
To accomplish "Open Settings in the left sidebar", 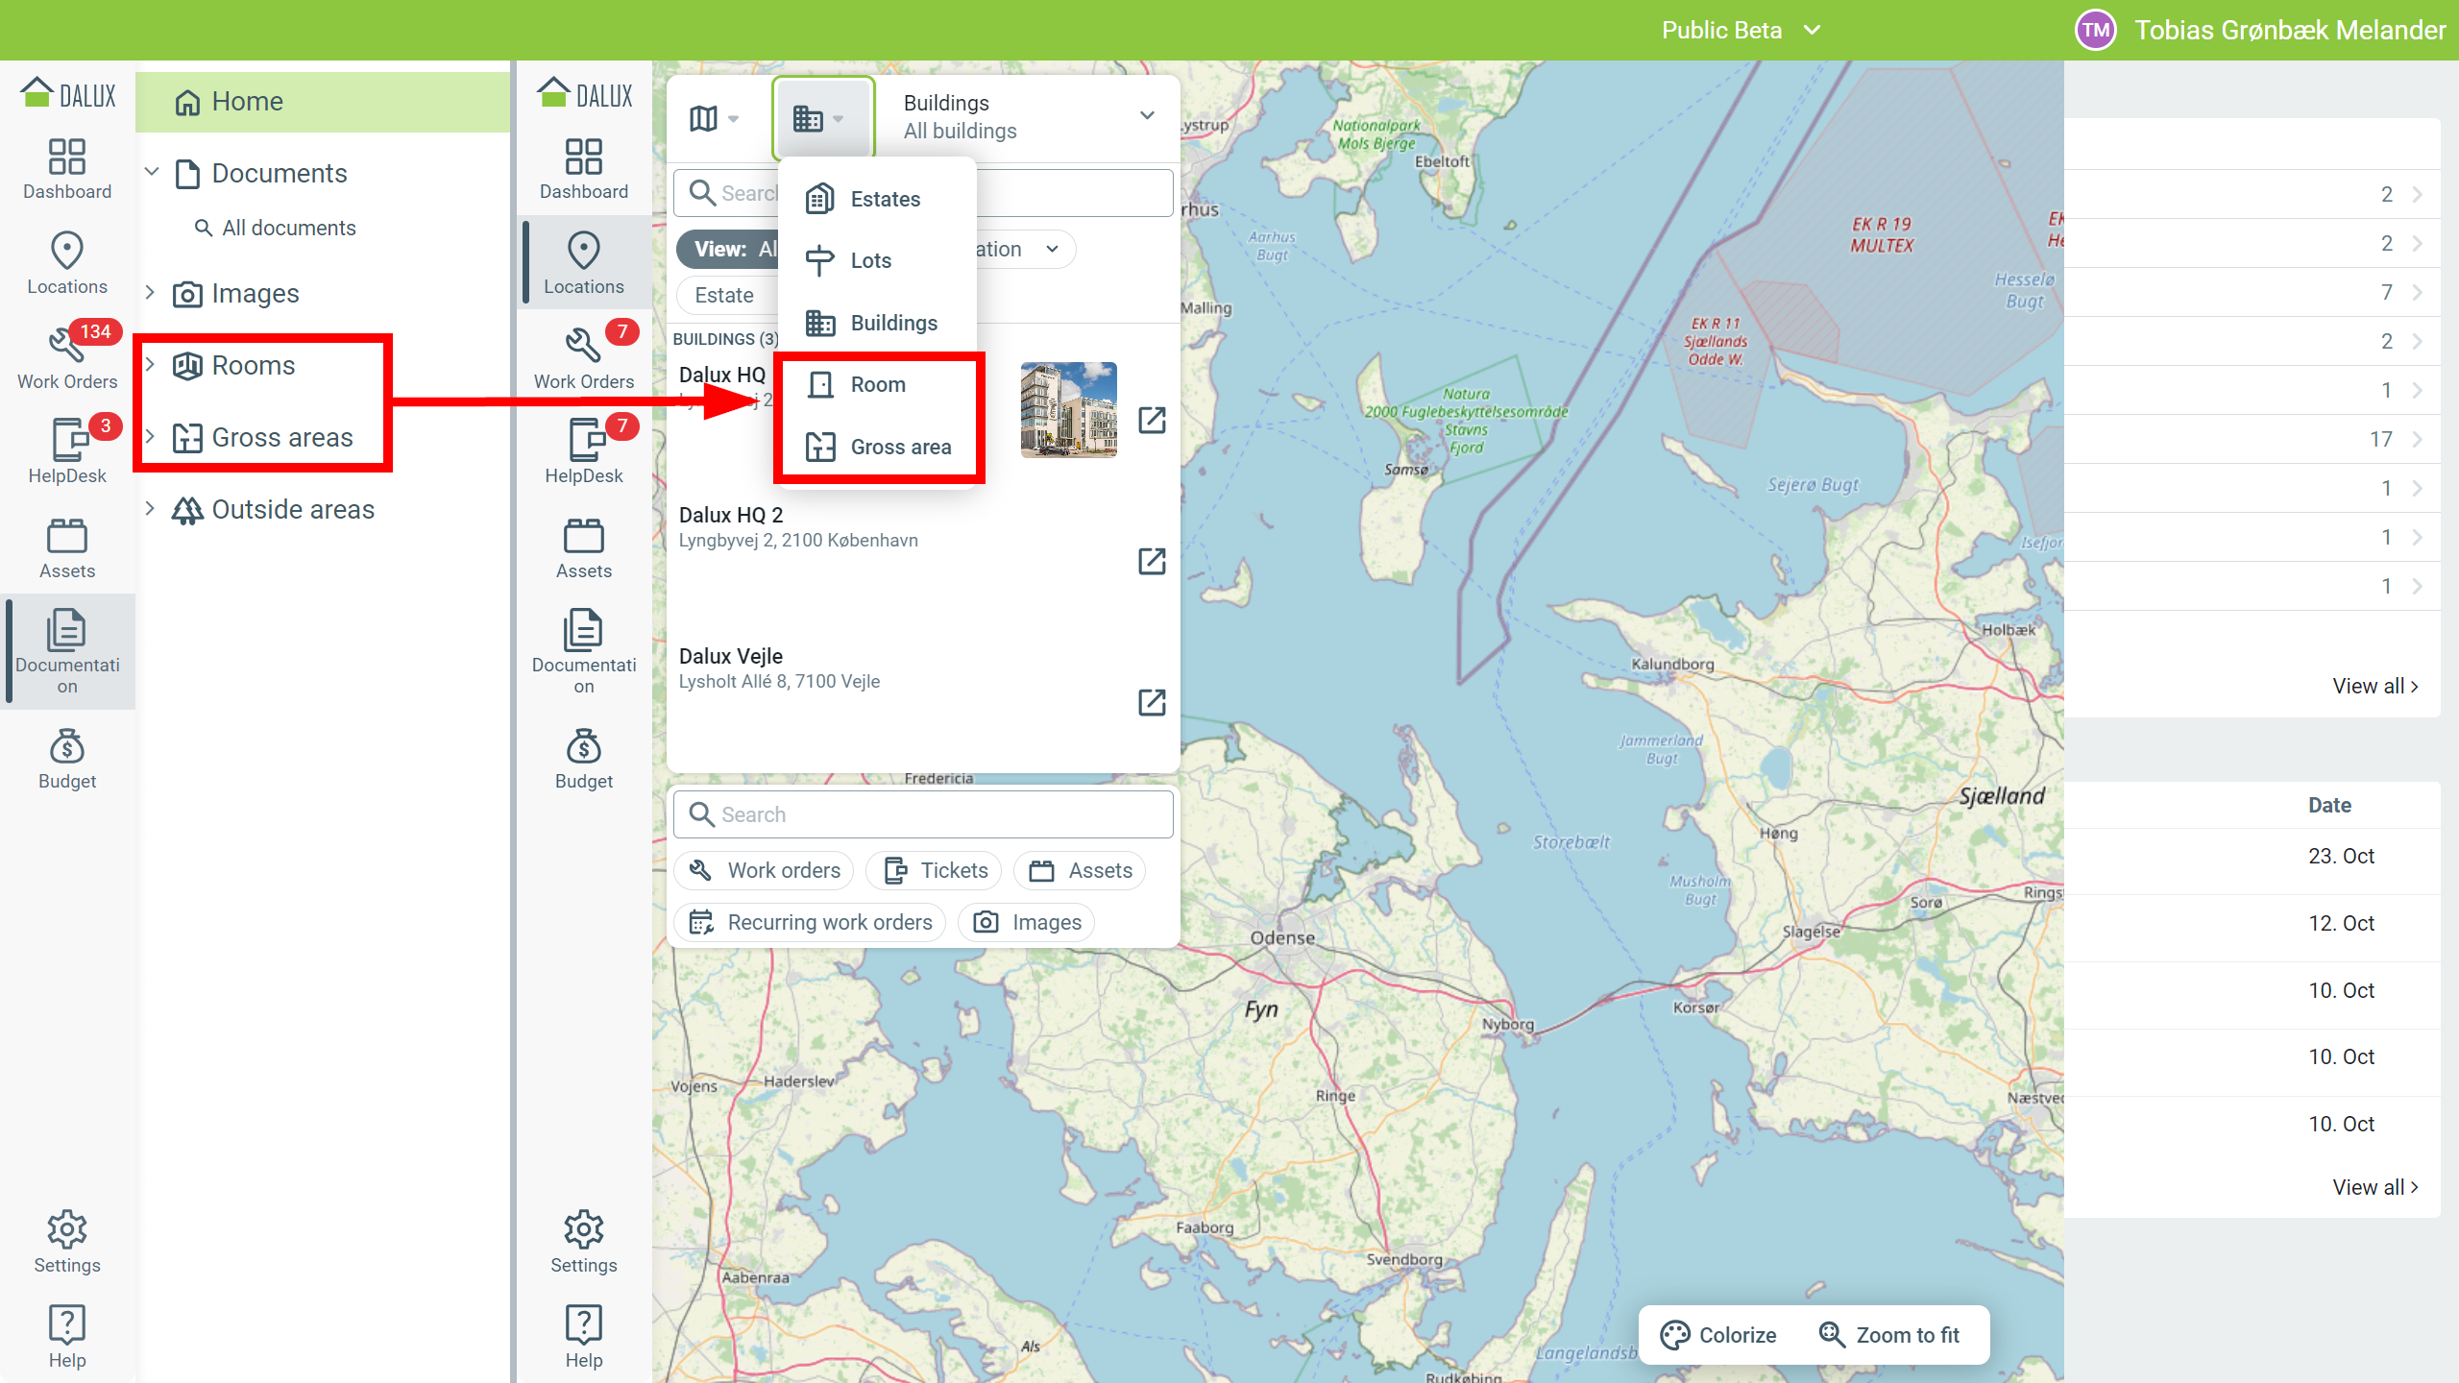I will pos(67,1242).
